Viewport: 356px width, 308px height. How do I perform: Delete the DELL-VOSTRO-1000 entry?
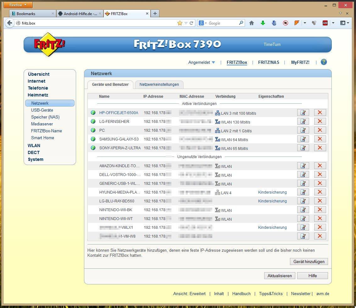[x=320, y=174]
